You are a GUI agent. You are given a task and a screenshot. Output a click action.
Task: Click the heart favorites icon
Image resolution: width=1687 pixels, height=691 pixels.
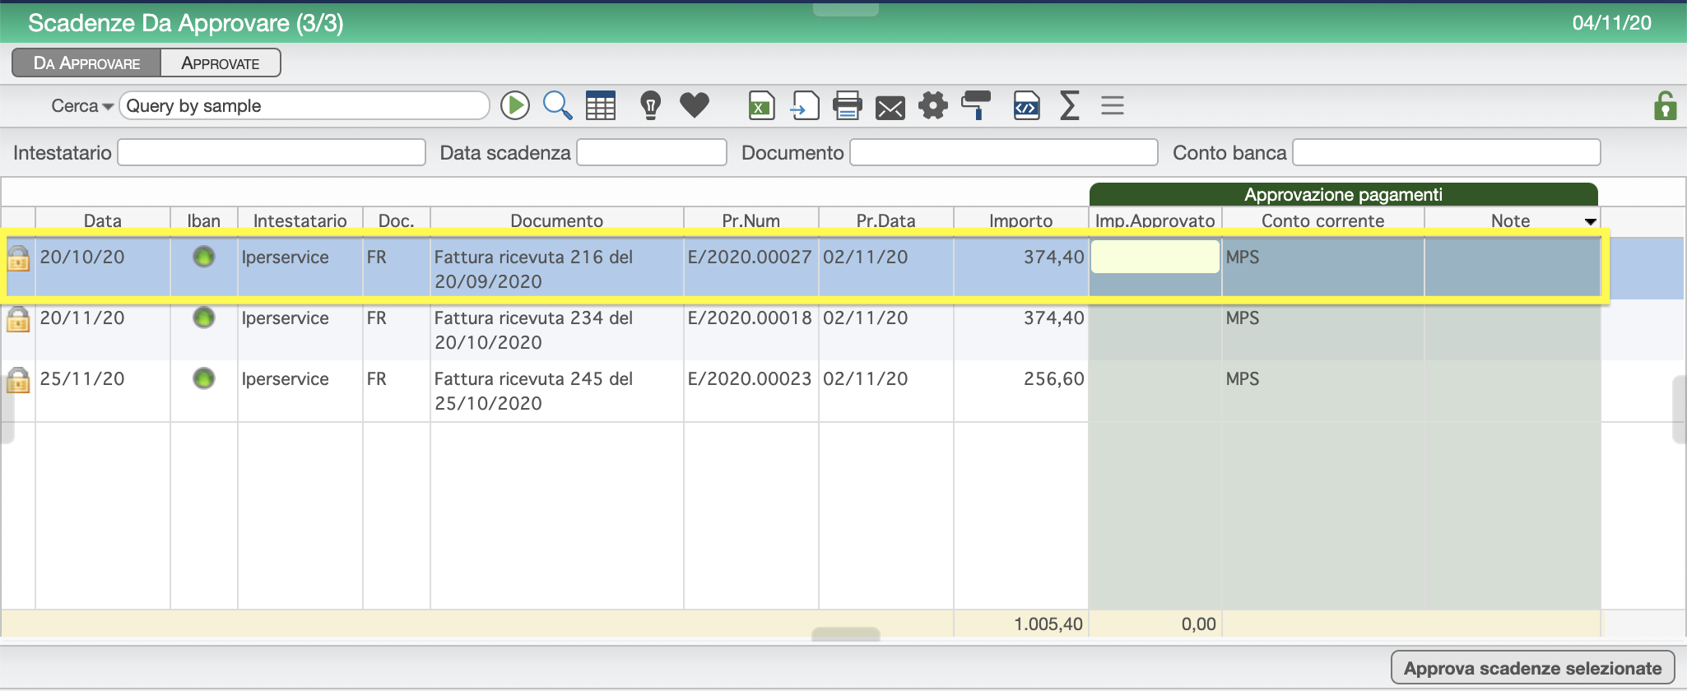point(695,105)
